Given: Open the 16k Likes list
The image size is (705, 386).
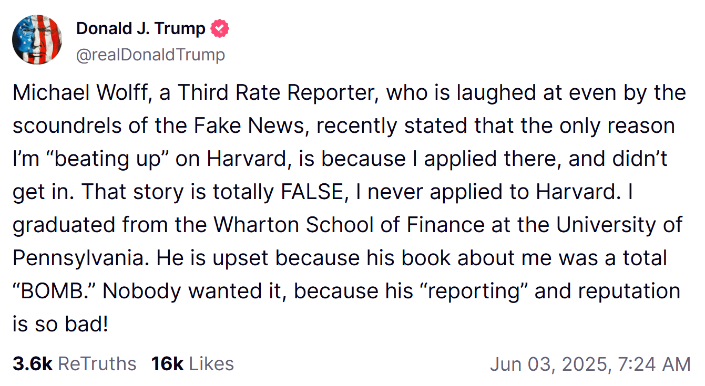Looking at the screenshot, I should click(192, 363).
